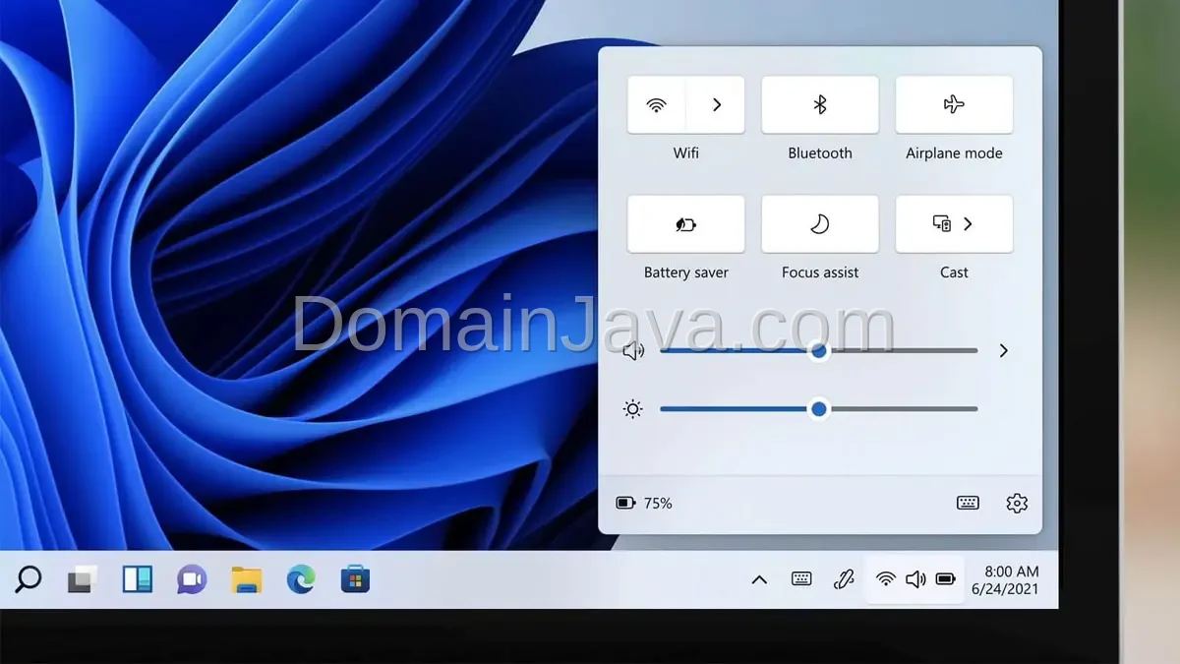The width and height of the screenshot is (1180, 664).
Task: Click the Cast label text
Action: (x=954, y=272)
